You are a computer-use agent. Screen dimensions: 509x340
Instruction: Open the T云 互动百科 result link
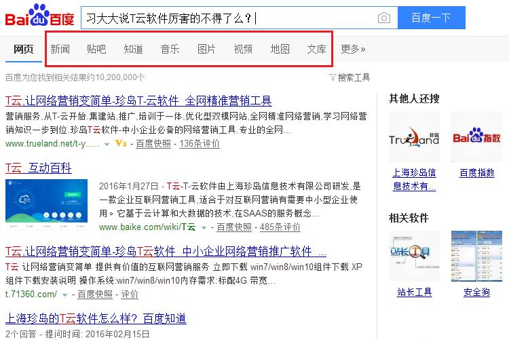click(39, 168)
